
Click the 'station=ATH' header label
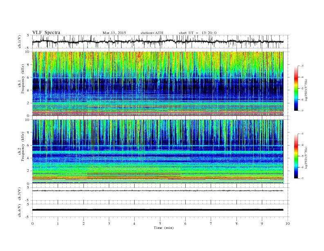pyautogui.click(x=152, y=33)
